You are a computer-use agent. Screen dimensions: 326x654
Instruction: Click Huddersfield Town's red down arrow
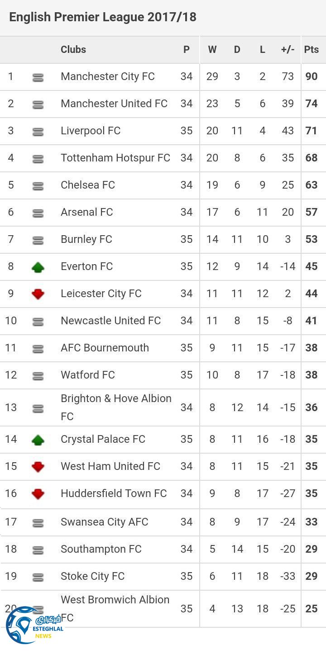[38, 494]
